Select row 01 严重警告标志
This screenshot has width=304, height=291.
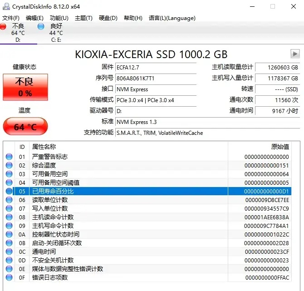click(x=147, y=157)
